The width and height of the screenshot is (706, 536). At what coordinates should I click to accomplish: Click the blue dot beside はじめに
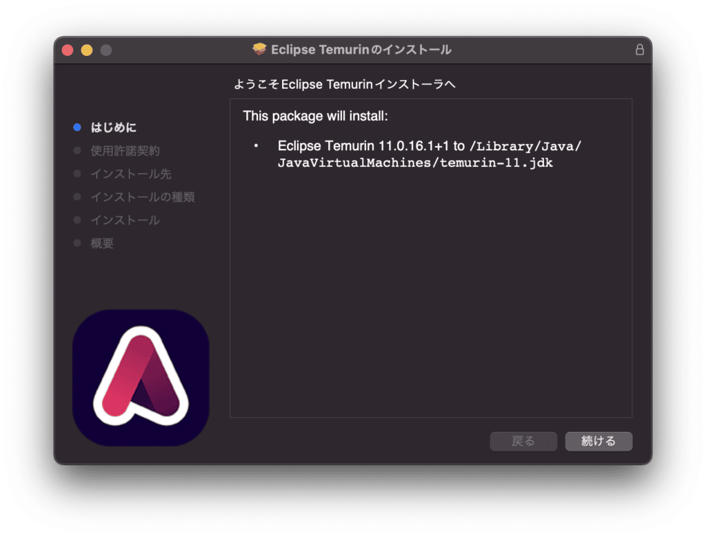pyautogui.click(x=77, y=127)
